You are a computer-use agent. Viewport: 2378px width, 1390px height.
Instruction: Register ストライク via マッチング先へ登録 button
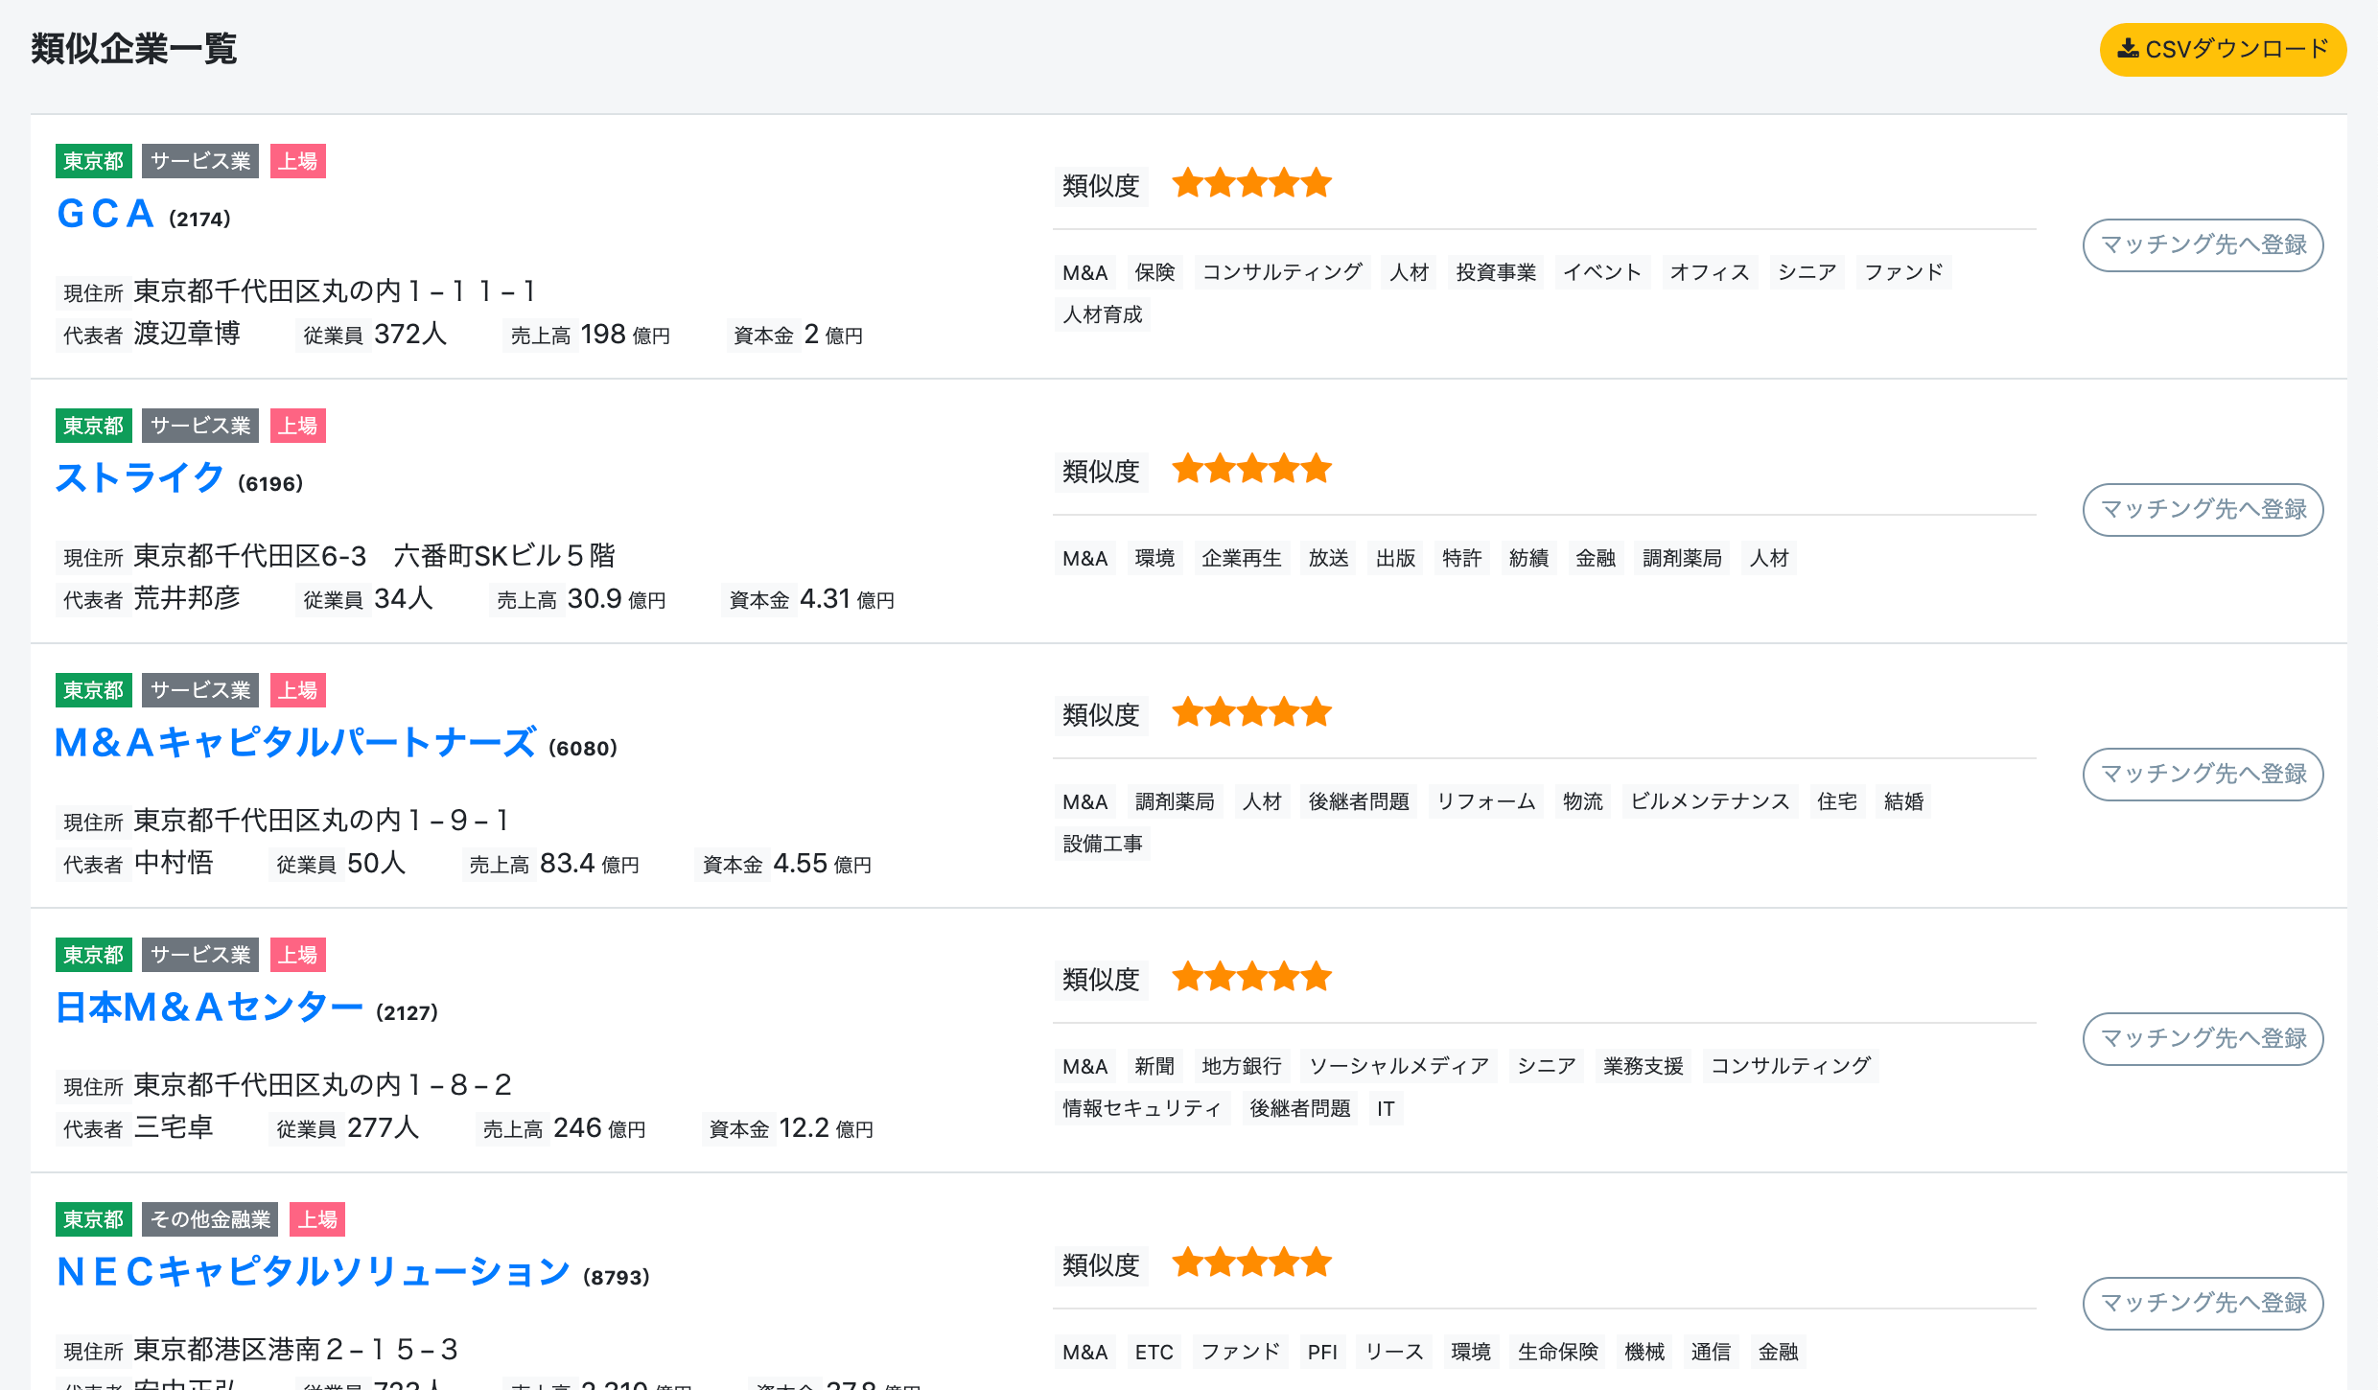pyautogui.click(x=2203, y=510)
